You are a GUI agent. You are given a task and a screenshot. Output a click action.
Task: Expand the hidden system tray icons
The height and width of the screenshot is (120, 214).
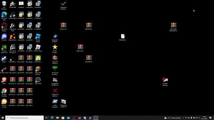(183, 118)
